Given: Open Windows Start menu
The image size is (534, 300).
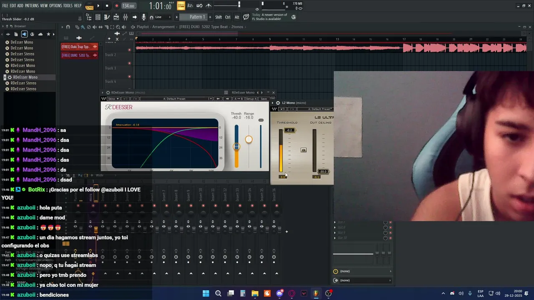Looking at the screenshot, I should (x=206, y=293).
